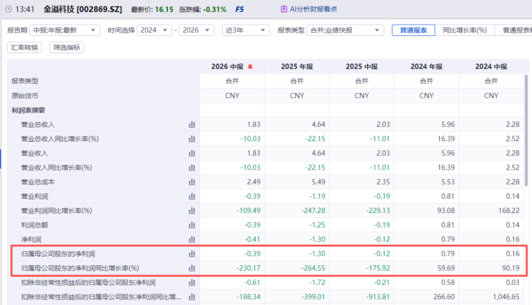Image resolution: width=532 pixels, height=305 pixels.
Task: Click the 2024 年报 column header
Action: pos(427,66)
